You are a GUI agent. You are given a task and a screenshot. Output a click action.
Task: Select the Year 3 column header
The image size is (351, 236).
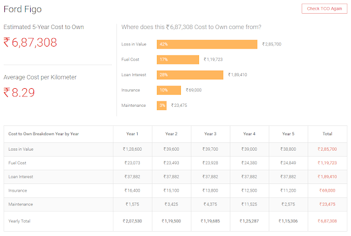pyautogui.click(x=210, y=134)
